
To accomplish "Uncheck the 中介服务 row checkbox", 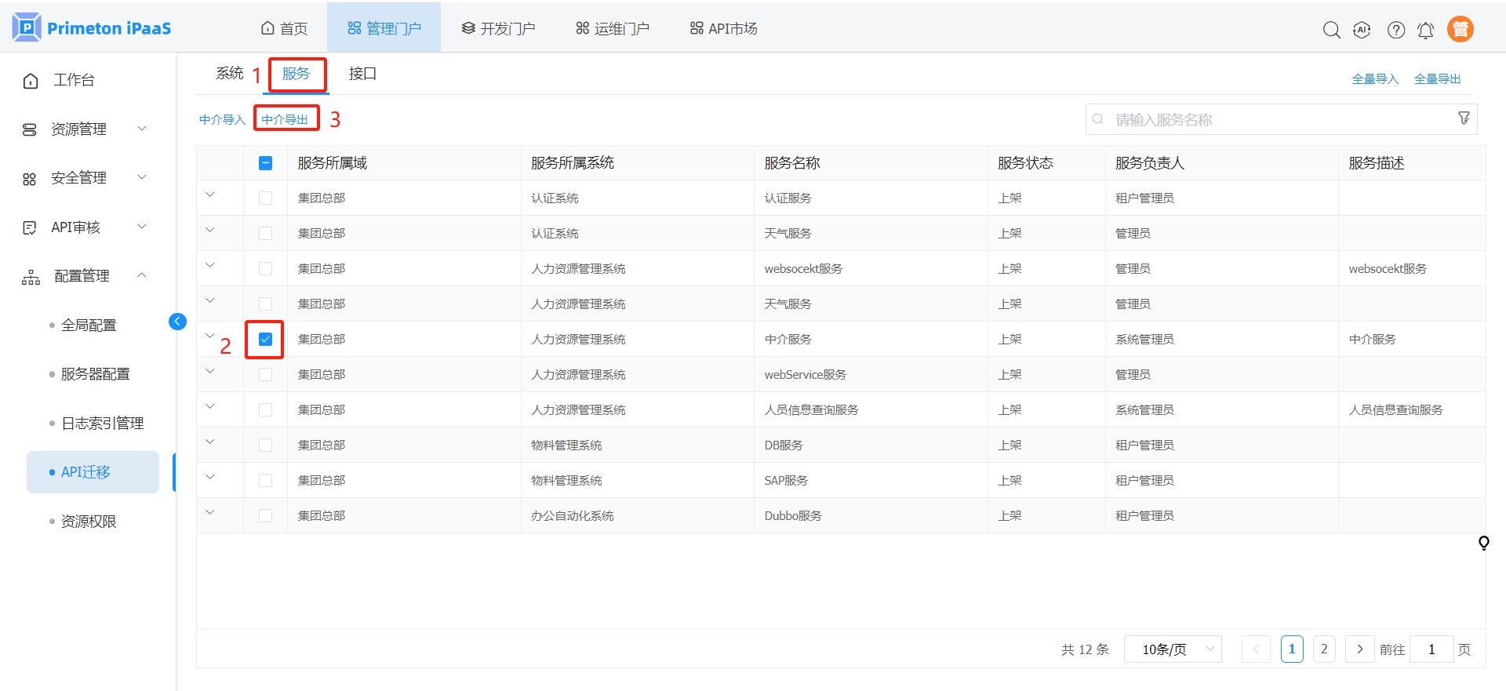I will click(265, 340).
